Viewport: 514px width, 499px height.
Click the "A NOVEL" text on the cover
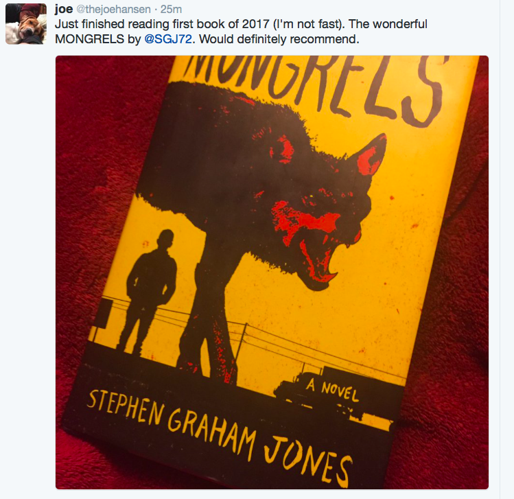tap(332, 391)
